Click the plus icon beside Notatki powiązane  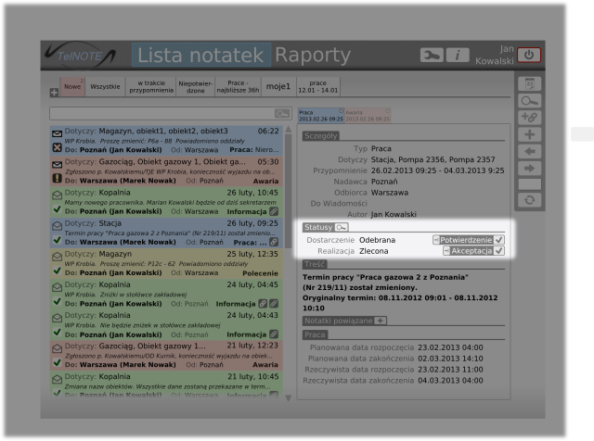tap(381, 321)
